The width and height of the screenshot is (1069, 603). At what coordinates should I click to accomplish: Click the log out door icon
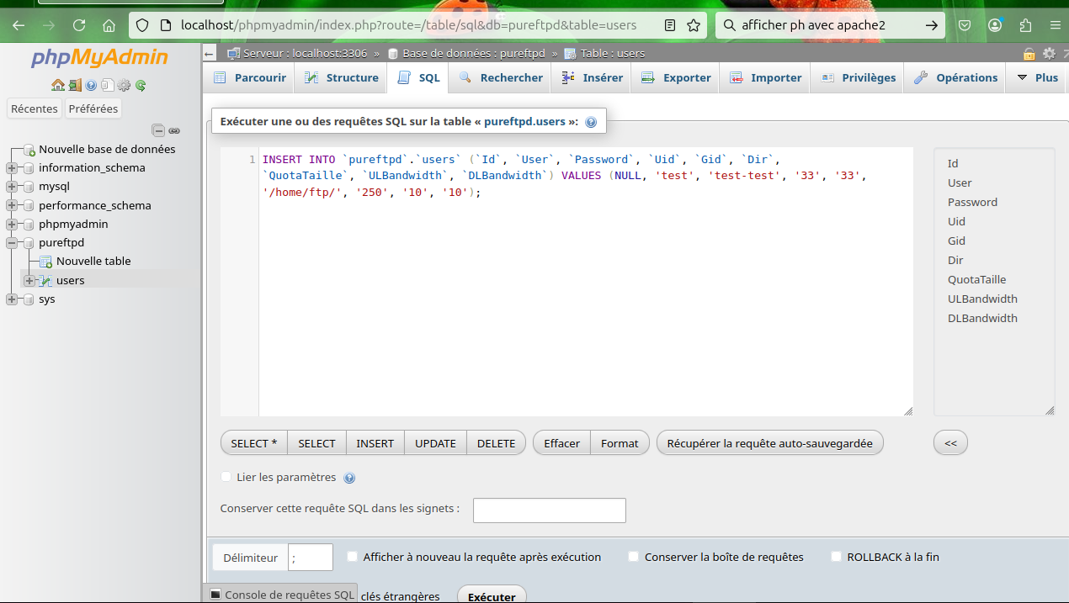pos(75,85)
